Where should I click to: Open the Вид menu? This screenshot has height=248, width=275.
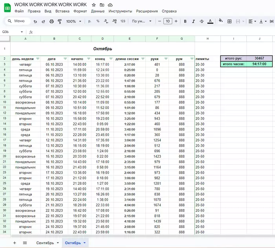click(x=48, y=11)
